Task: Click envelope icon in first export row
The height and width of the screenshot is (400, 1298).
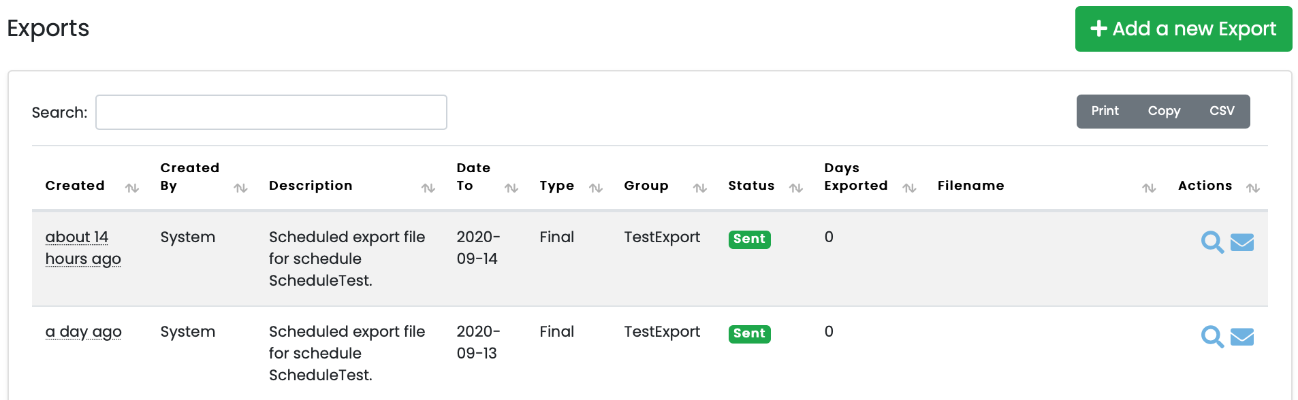Action: pos(1242,242)
